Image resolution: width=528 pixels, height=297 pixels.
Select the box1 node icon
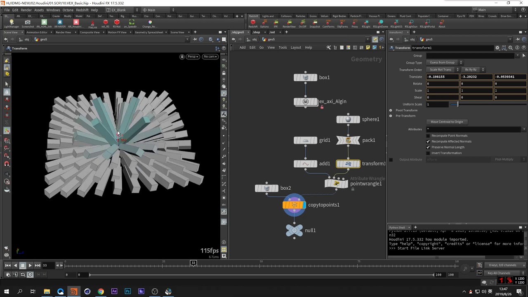point(306,77)
